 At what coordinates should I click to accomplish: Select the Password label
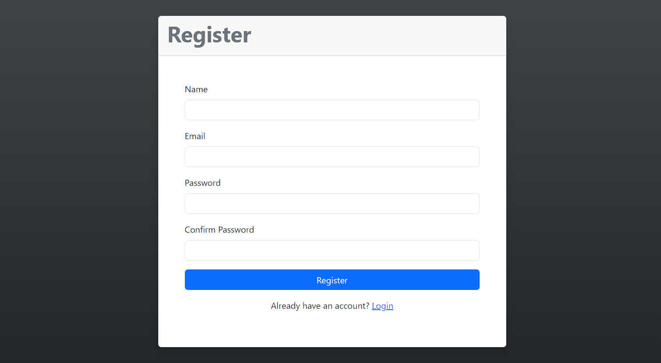coord(202,183)
